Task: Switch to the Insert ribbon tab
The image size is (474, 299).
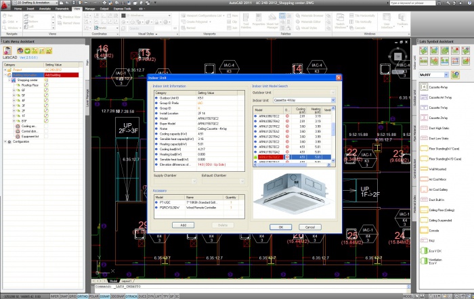Action: [x=30, y=9]
